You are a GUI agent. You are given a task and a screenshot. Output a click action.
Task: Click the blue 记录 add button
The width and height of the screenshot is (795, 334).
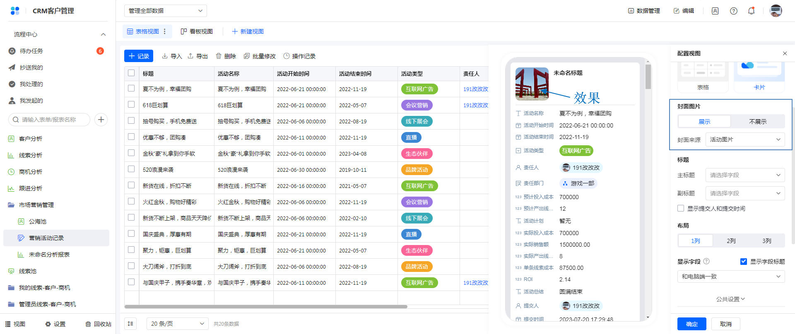pos(139,56)
